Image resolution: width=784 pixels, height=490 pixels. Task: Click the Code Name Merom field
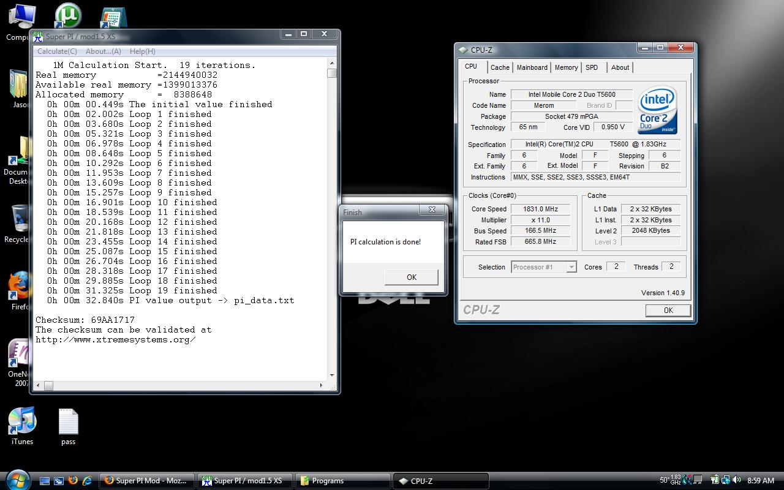click(544, 105)
